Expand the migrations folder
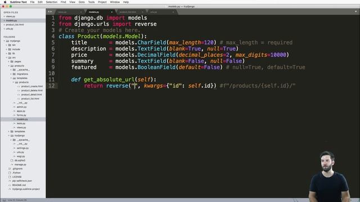Screen dimensions: 360x202 click(11, 74)
